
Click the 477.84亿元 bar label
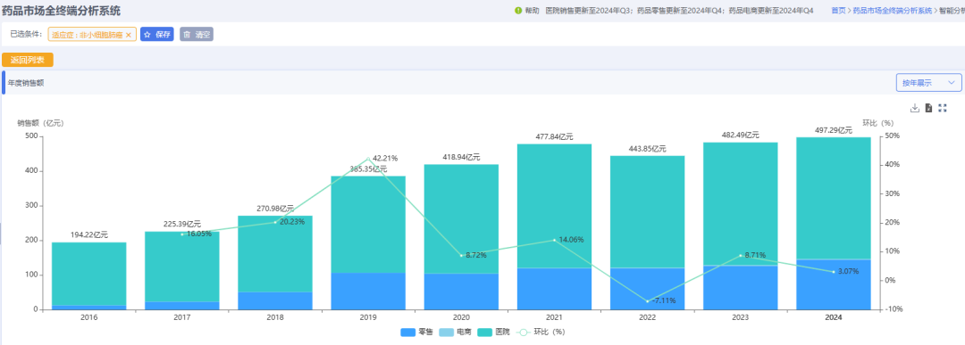pos(555,137)
